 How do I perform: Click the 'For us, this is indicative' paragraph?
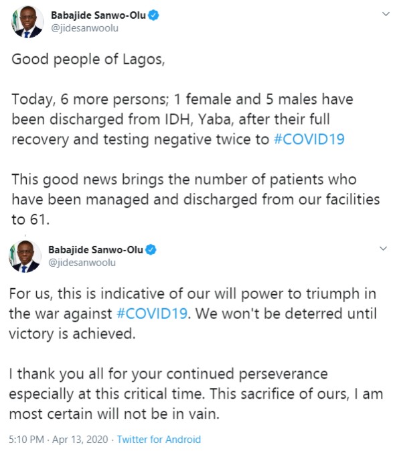(x=193, y=314)
